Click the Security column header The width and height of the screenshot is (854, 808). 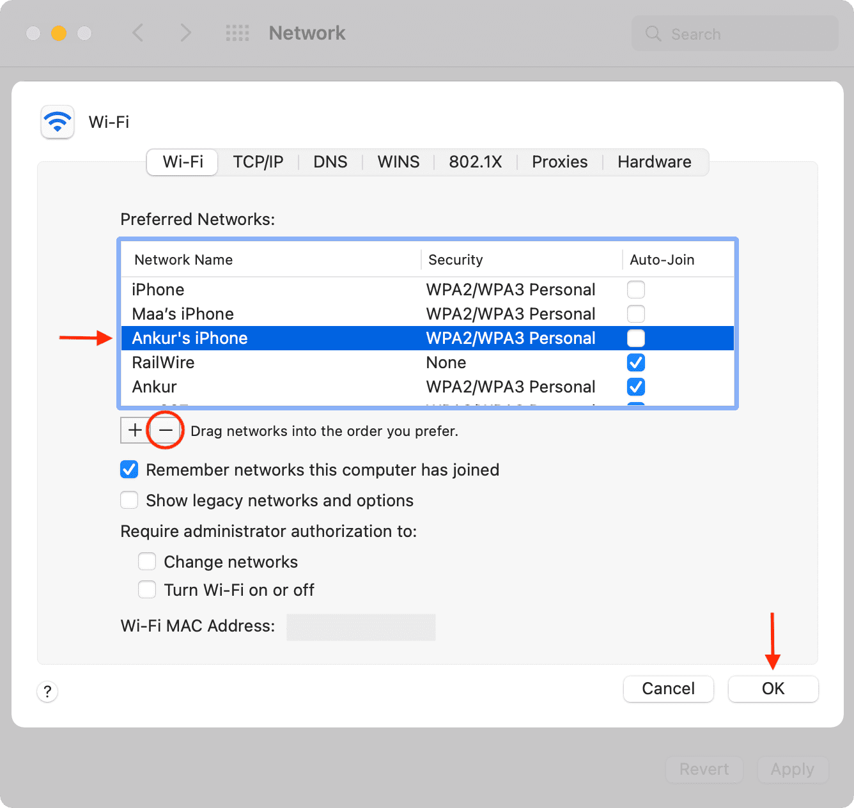pyautogui.click(x=522, y=260)
